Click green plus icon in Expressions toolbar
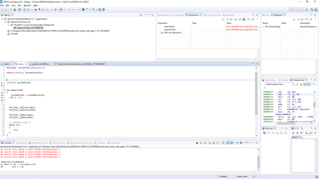Viewport: 319px width, 179px height. click(x=236, y=19)
